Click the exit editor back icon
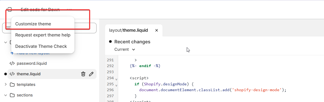This screenshot has height=102, width=324. point(9,10)
